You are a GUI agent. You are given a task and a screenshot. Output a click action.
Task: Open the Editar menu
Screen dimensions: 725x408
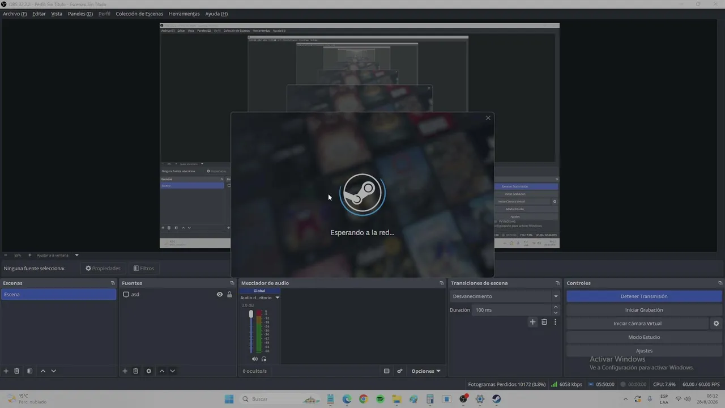pyautogui.click(x=39, y=14)
